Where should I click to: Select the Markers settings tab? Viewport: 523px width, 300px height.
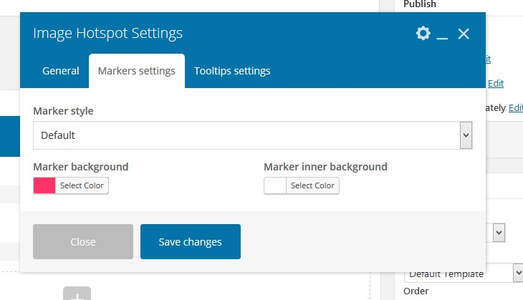tap(136, 71)
